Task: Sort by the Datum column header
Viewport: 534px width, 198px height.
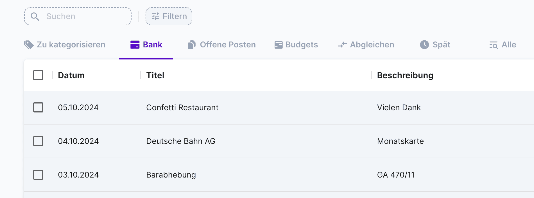Action: pos(71,75)
